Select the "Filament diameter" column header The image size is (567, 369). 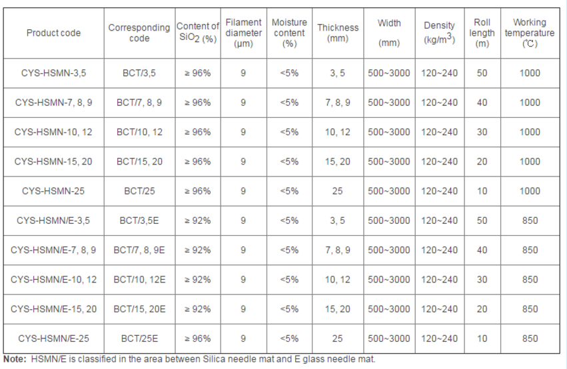pos(243,33)
